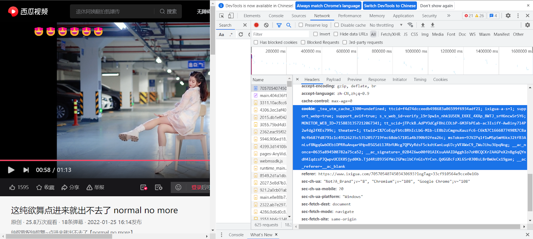Enable the Preserve log checkbox
Screen dimensions: 533x239
[301, 25]
